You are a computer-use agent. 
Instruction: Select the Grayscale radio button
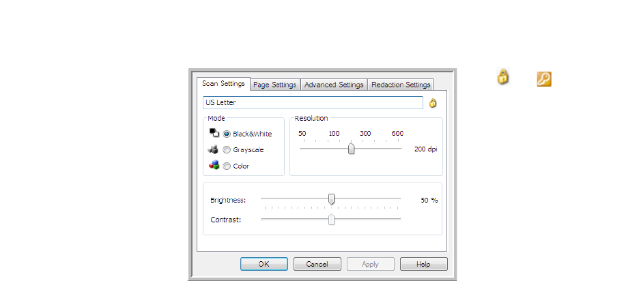click(x=227, y=150)
